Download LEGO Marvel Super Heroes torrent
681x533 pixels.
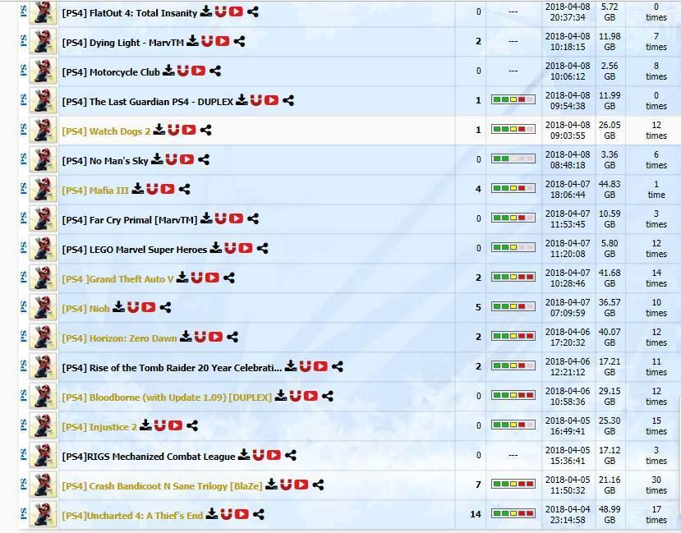click(x=215, y=248)
